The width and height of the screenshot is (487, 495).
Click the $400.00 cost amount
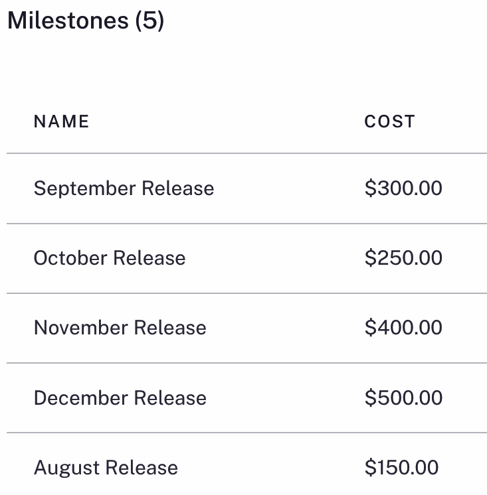(403, 328)
